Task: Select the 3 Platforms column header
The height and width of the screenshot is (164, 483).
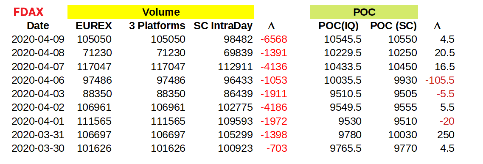Action: [x=157, y=26]
